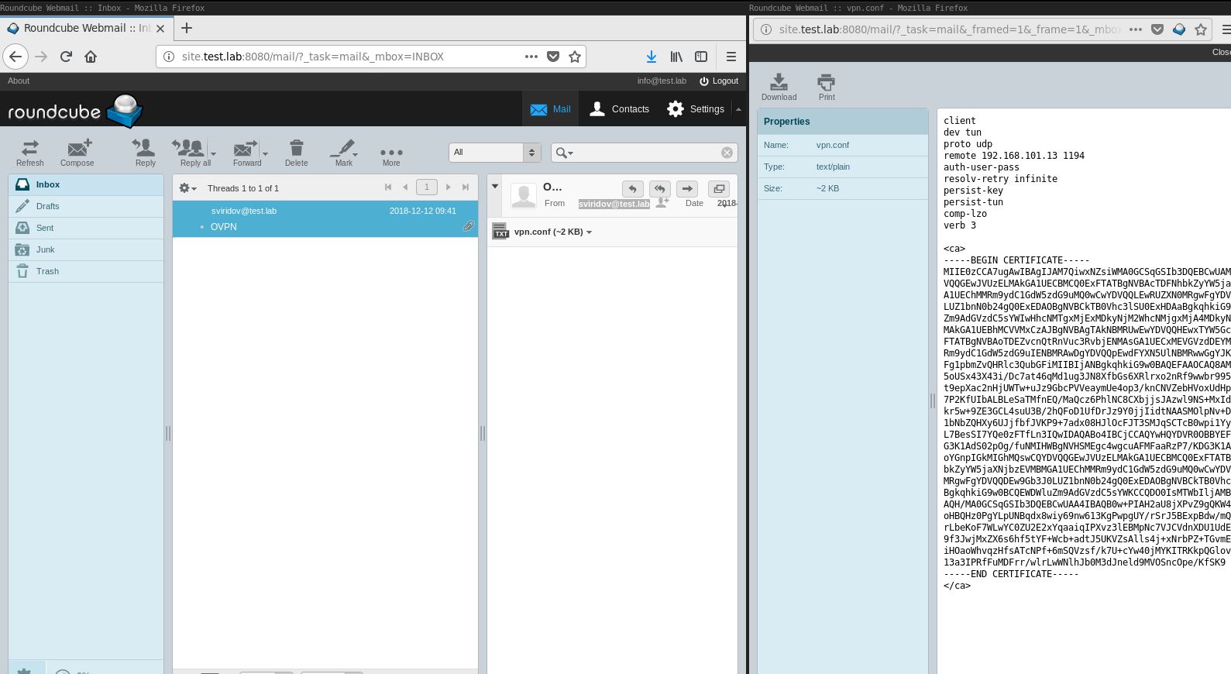
Task: Open message in new window icon
Action: coord(719,189)
